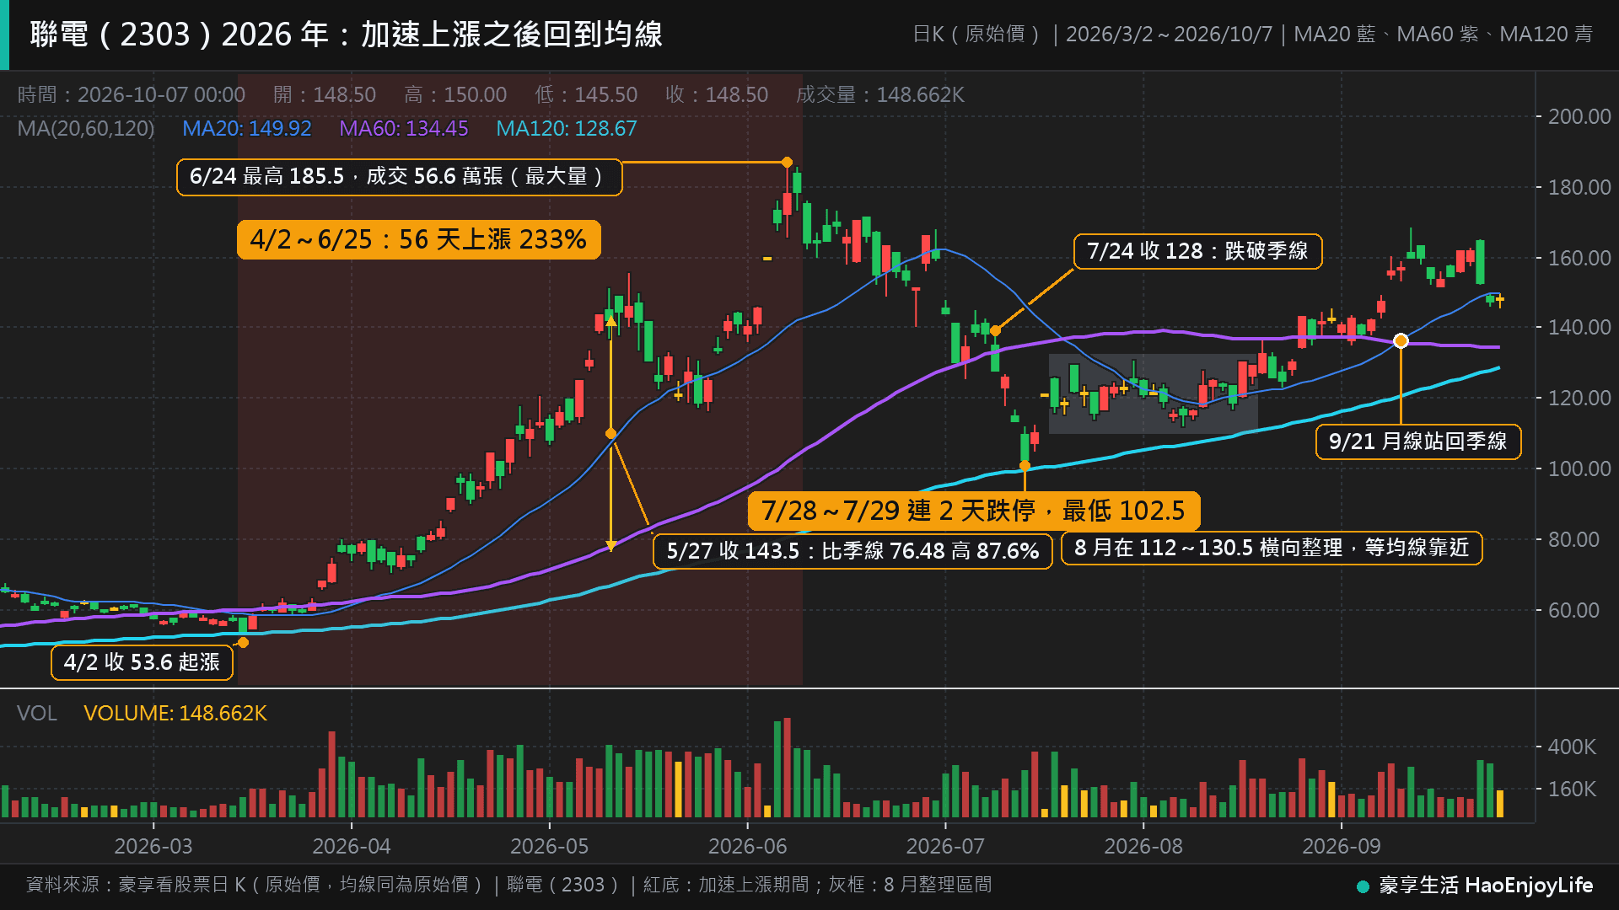This screenshot has width=1619, height=910.
Task: Click the 7/24 收 128：跌破季線 label
Action: pos(1197,251)
